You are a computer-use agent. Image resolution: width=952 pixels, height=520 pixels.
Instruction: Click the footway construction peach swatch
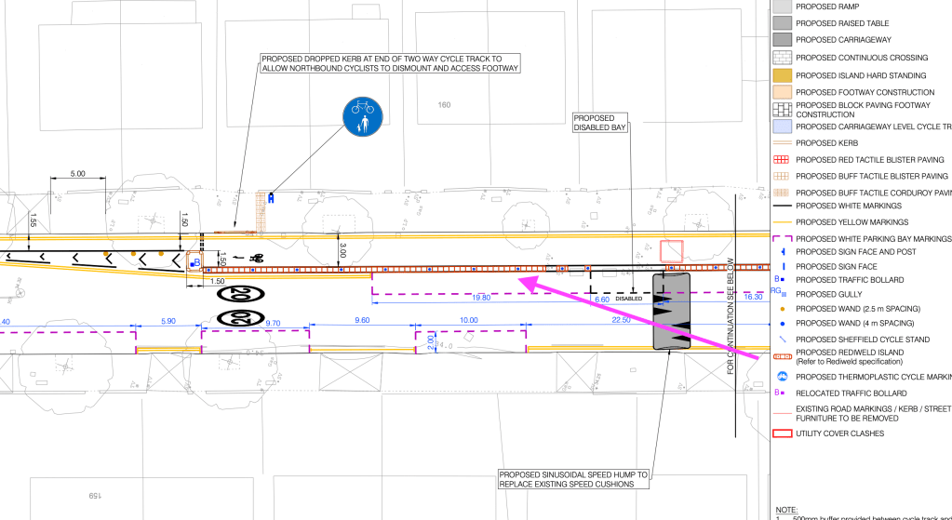point(782,92)
